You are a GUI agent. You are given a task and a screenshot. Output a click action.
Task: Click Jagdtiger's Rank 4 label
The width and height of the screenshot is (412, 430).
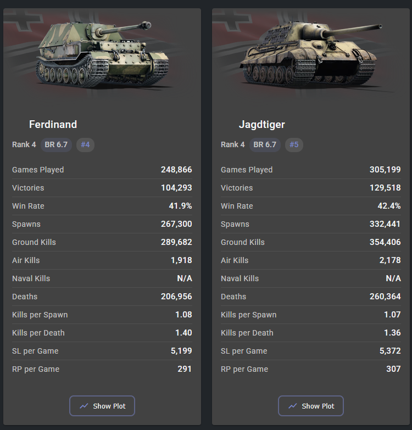tap(232, 144)
